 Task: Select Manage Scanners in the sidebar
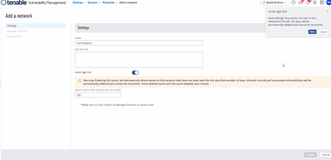17,31
